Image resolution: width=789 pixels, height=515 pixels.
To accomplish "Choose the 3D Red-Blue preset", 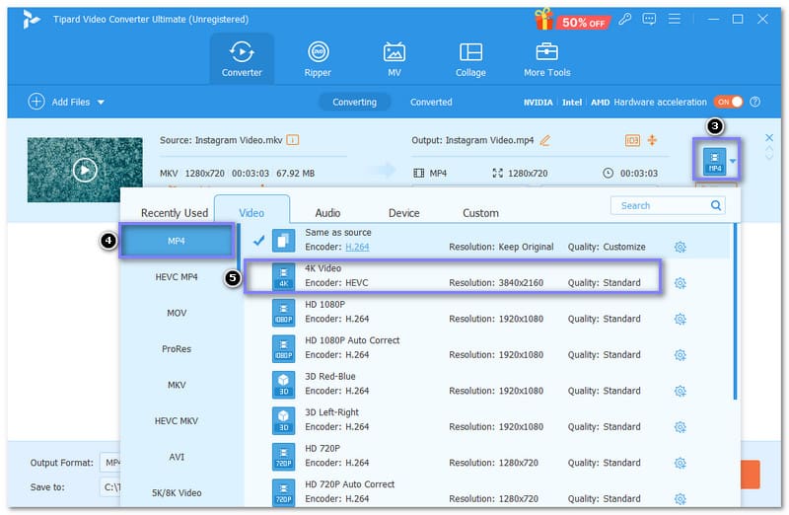I will point(485,384).
